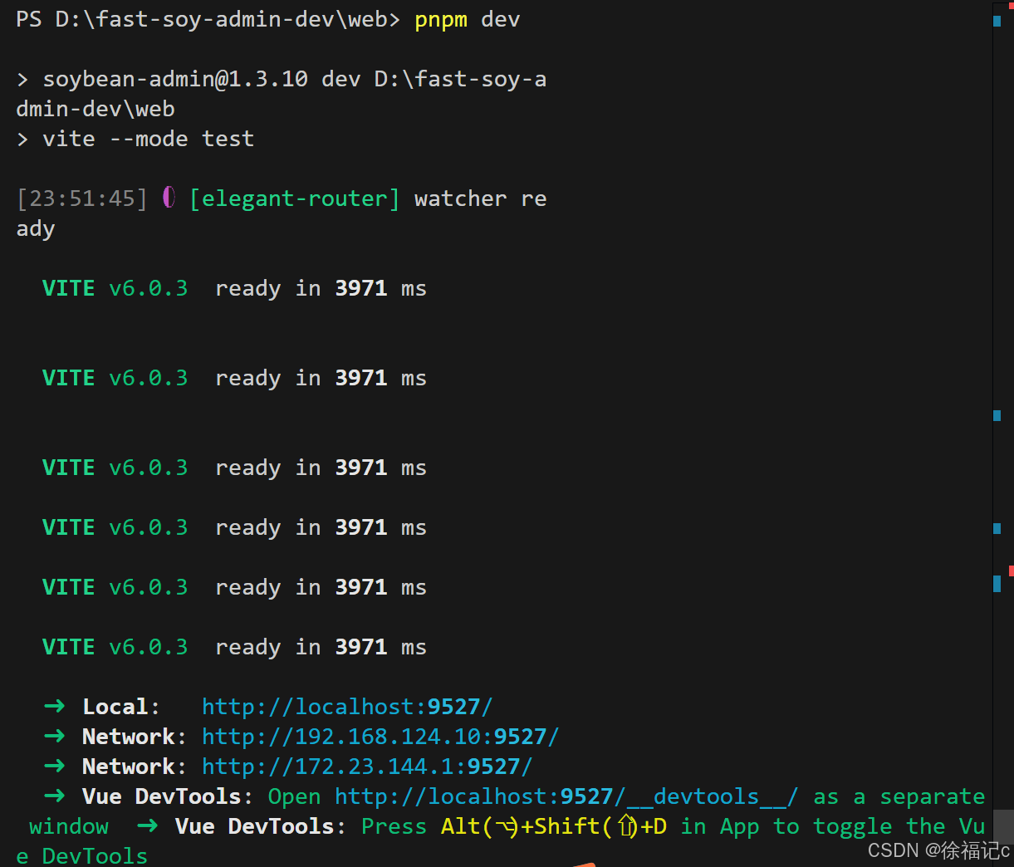The height and width of the screenshot is (867, 1014).
Task: Click the prompt path 'PS D:\fast-soy-admin-dev\web>'
Action: 208,19
